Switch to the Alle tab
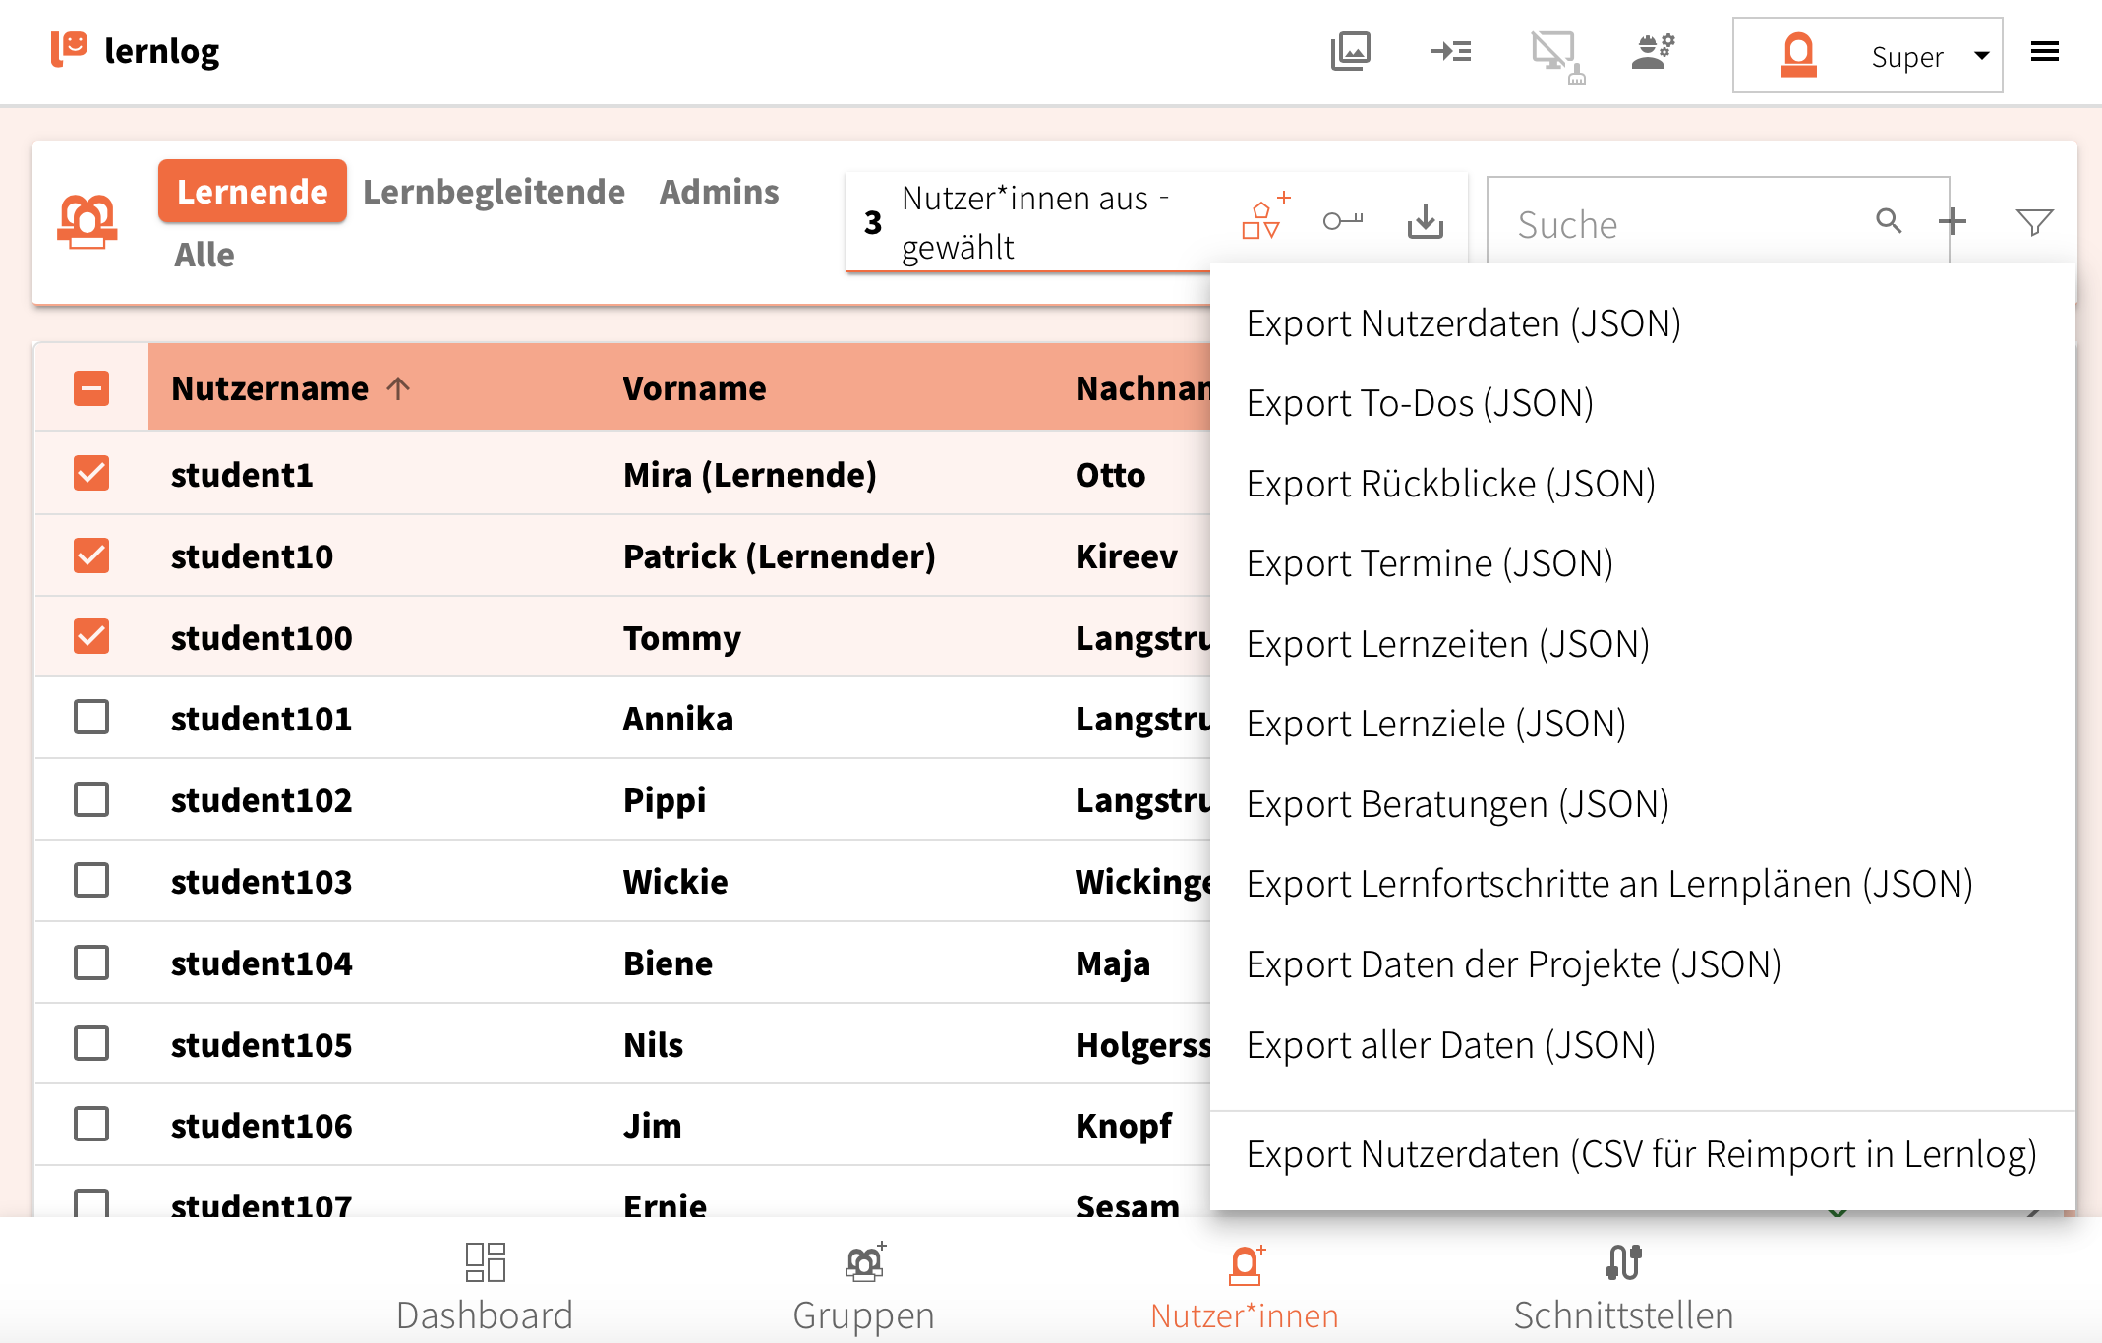The height and width of the screenshot is (1343, 2102). 204,255
